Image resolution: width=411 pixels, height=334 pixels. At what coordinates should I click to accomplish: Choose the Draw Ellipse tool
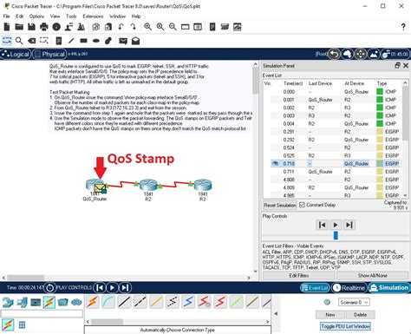tap(96, 41)
